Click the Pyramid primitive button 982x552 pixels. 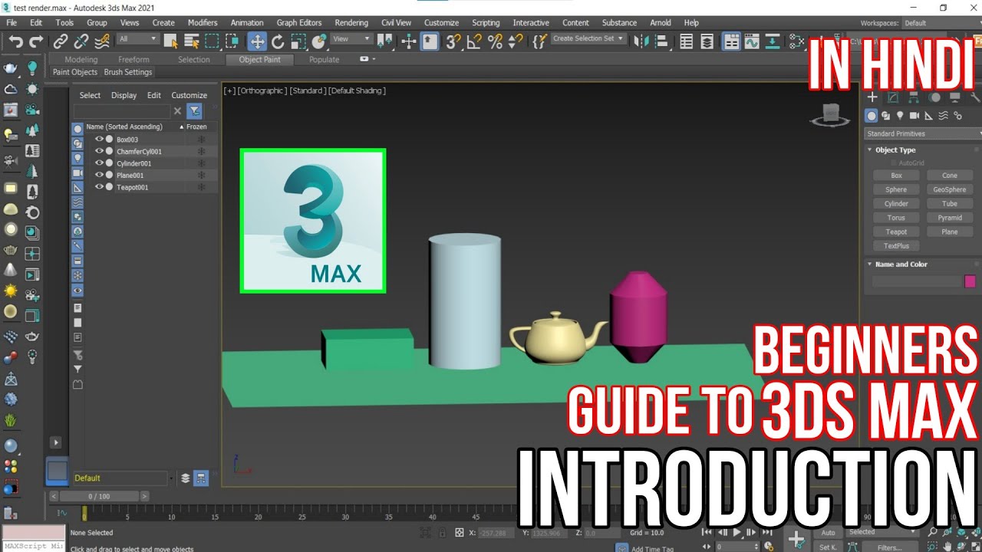950,218
